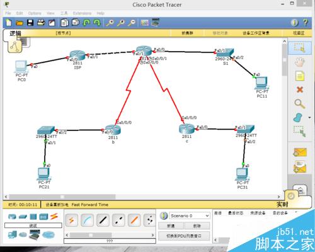The image size is (315, 252).
Task: Select the Custom Made Devices category icon
Action: click(x=34, y=234)
